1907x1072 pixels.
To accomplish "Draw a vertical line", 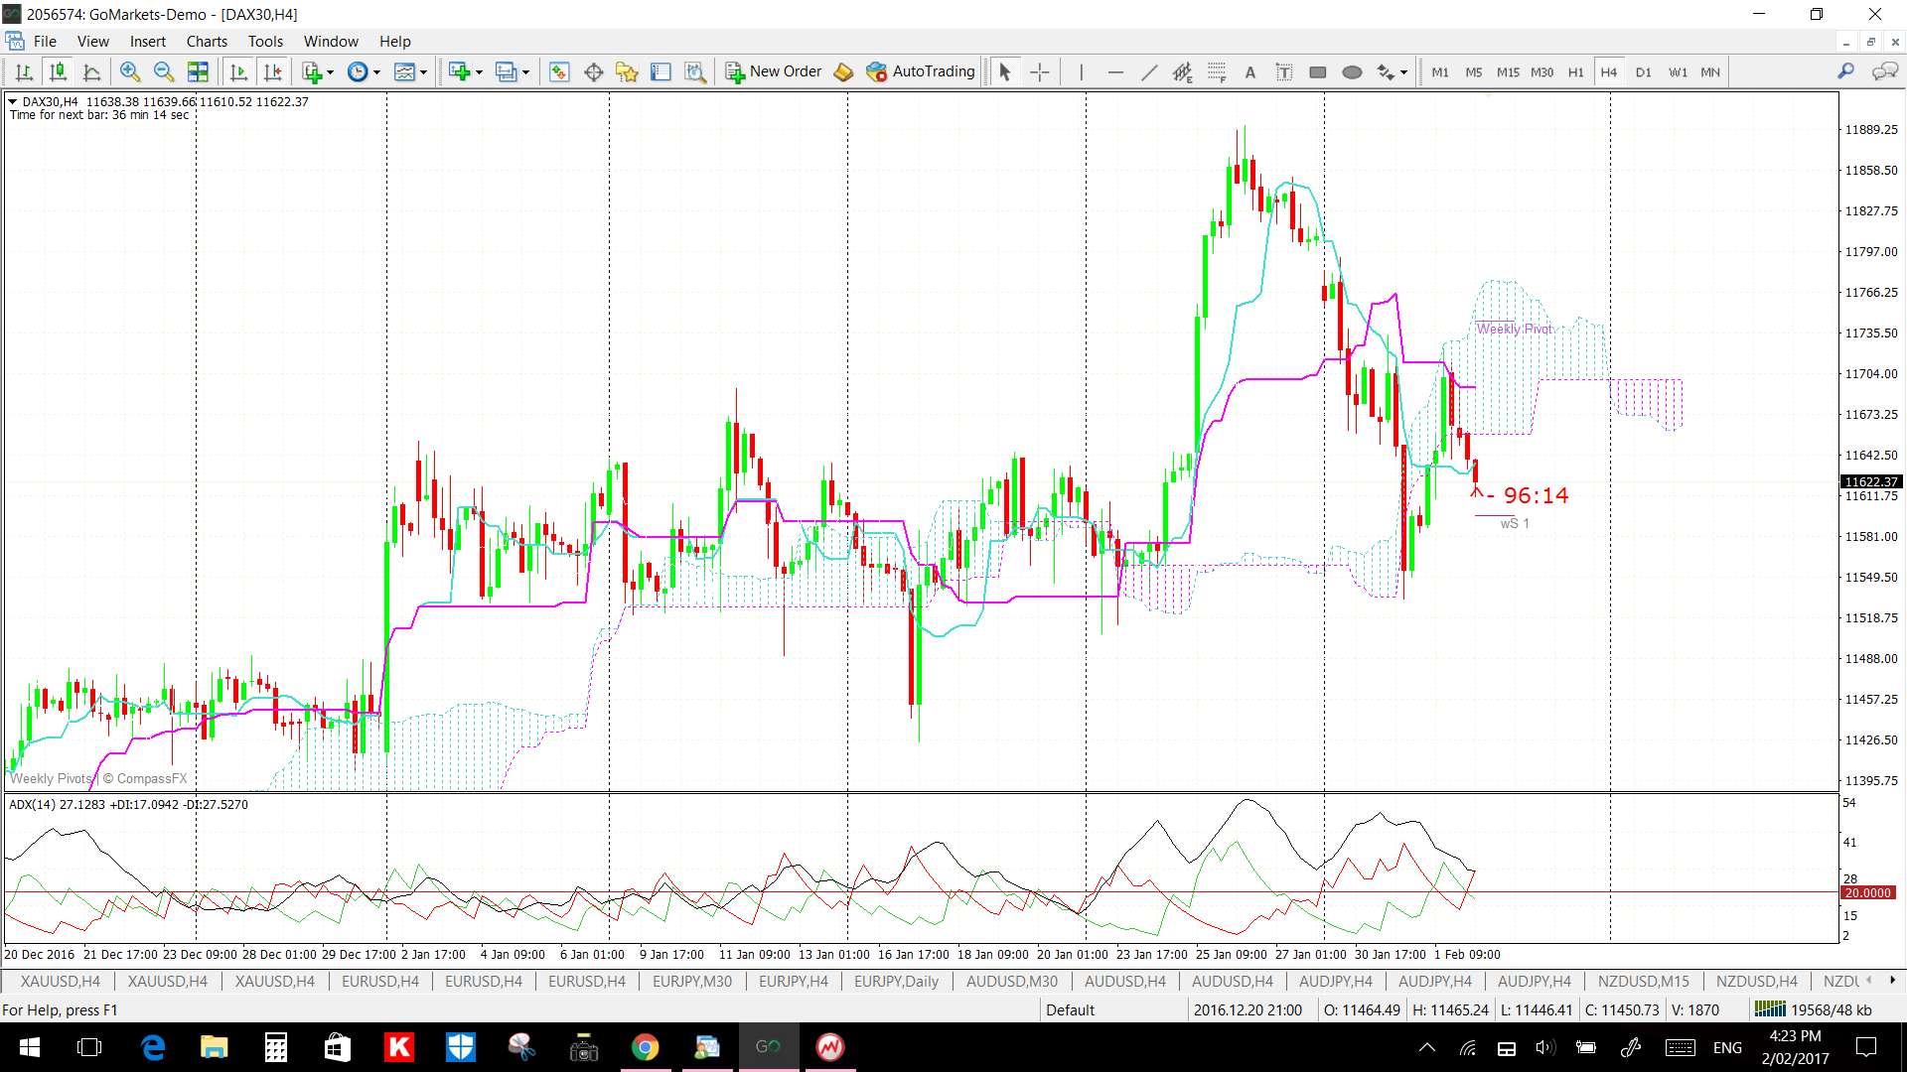I will click(1081, 71).
